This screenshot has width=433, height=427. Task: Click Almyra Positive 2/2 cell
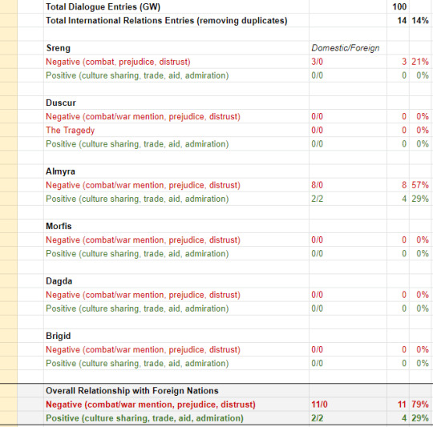point(348,199)
